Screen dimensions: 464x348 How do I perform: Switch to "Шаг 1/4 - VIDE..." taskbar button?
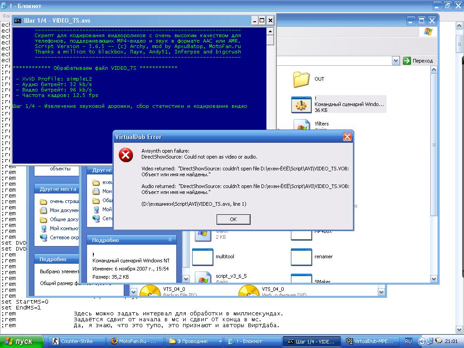pyautogui.click(x=311, y=341)
